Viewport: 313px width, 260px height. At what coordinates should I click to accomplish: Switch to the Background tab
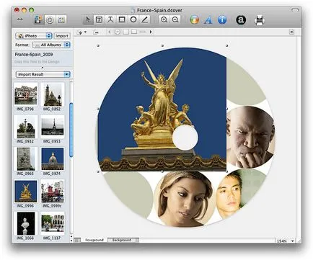click(122, 240)
